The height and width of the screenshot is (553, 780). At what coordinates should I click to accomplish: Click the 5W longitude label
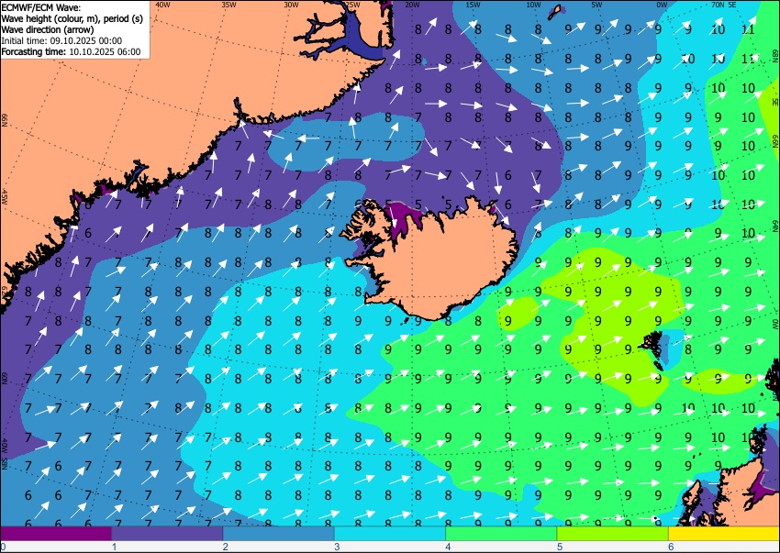(x=597, y=5)
